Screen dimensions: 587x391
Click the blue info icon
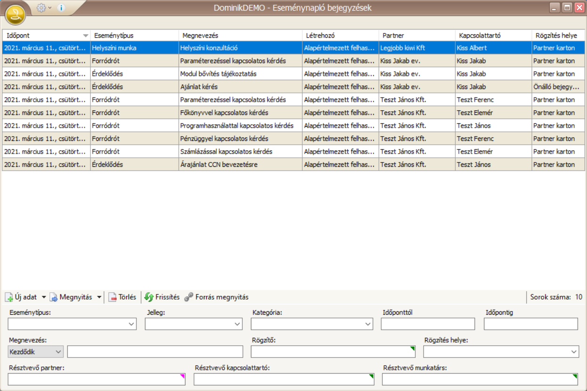[61, 8]
